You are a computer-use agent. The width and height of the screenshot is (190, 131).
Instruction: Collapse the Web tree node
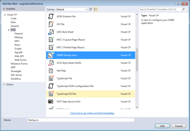coord(8,30)
